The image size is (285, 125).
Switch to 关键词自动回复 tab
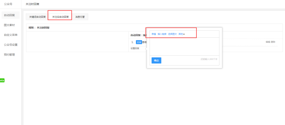pyautogui.click(x=37, y=17)
